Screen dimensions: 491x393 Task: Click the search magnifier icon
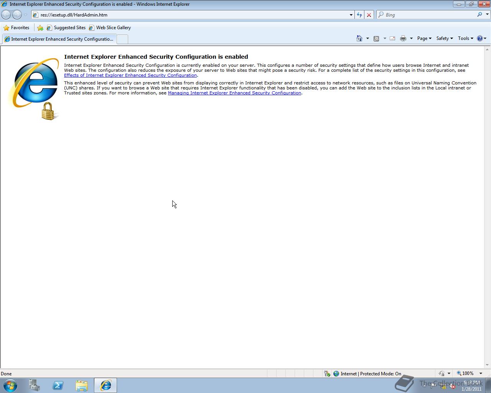(x=479, y=15)
